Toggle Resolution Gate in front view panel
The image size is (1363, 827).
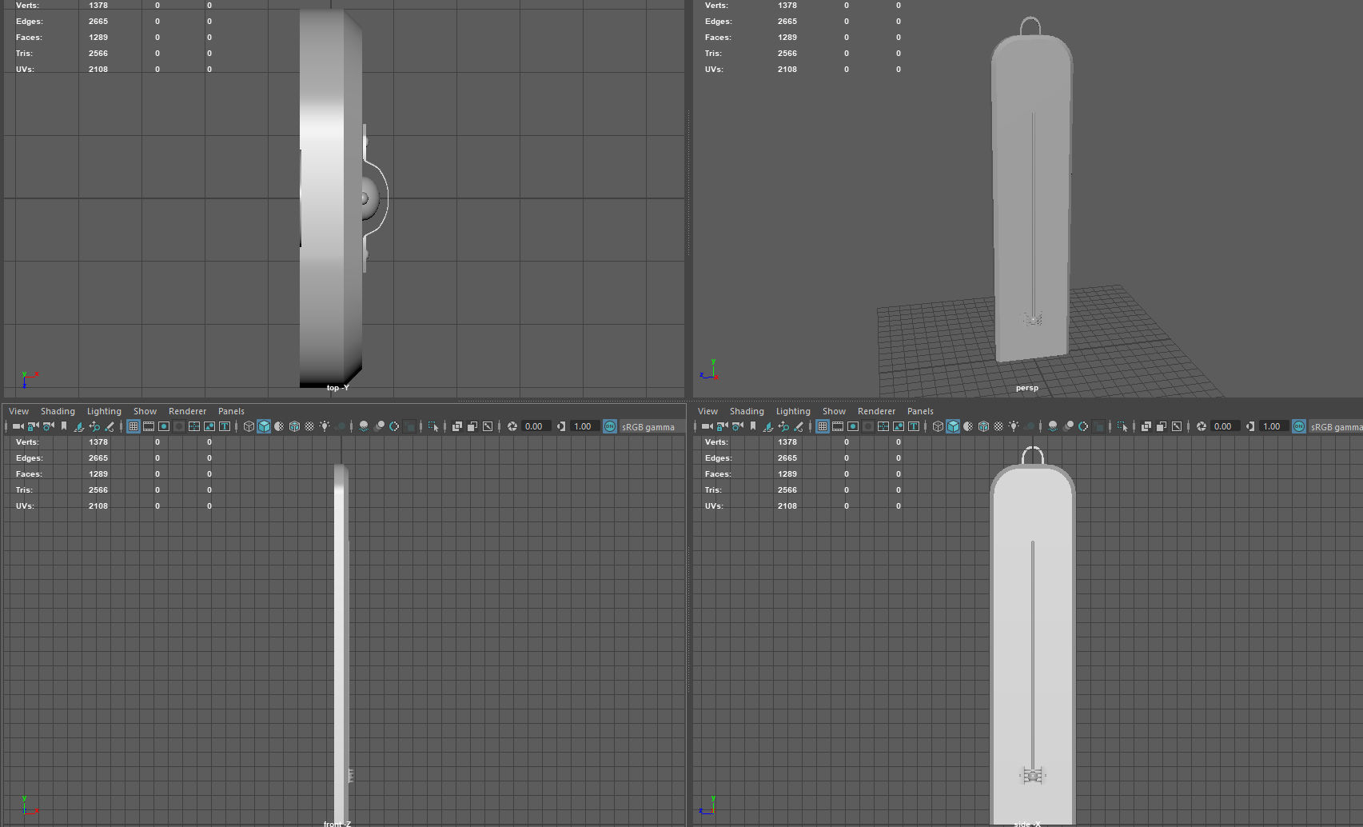click(164, 426)
